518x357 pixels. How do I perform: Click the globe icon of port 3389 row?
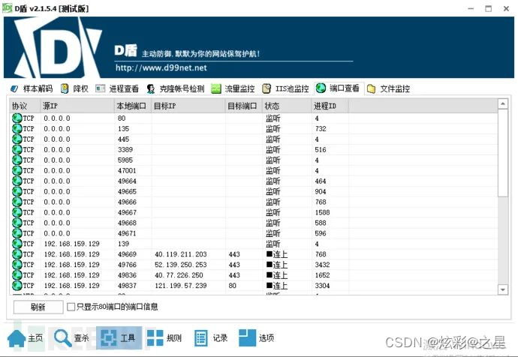17,149
